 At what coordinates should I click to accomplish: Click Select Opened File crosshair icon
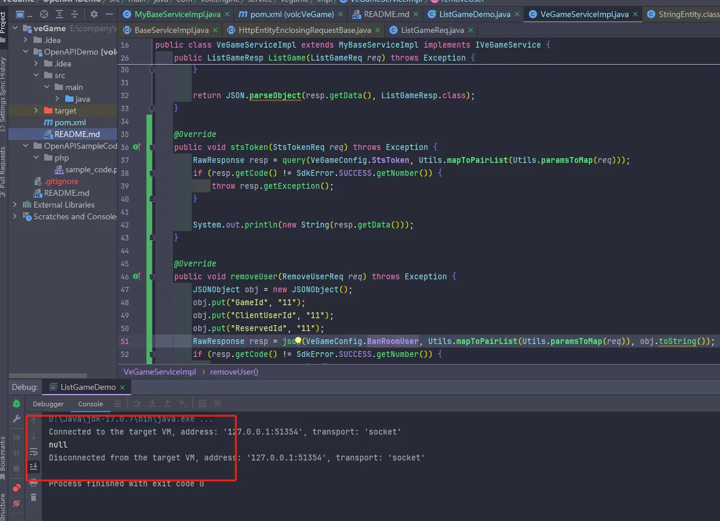tap(44, 14)
